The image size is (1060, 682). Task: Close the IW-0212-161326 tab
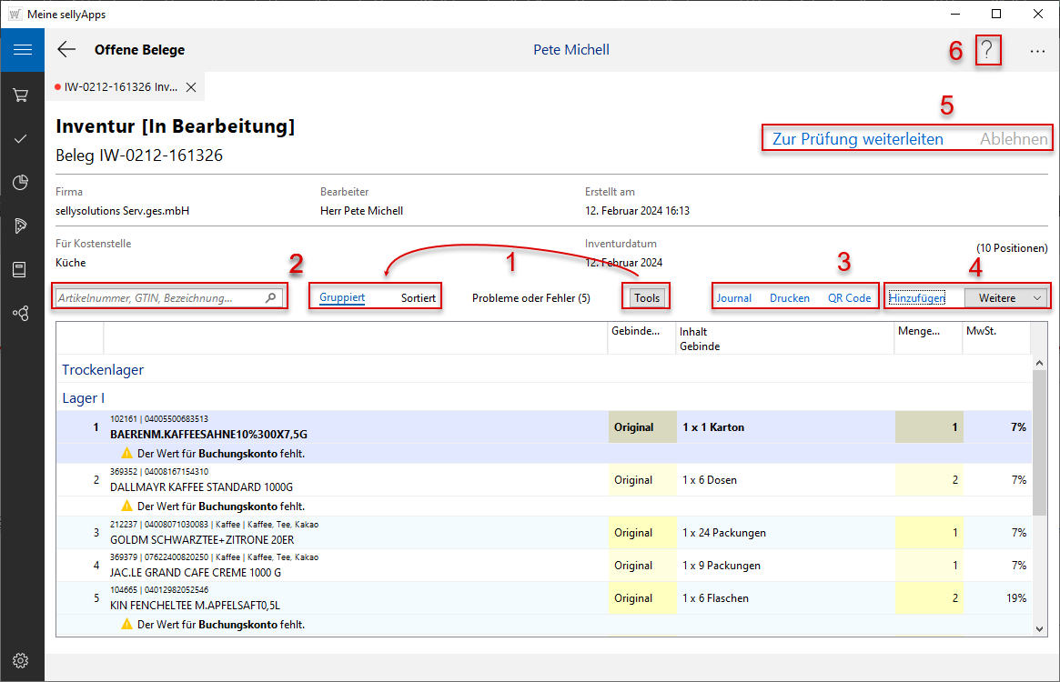click(191, 87)
